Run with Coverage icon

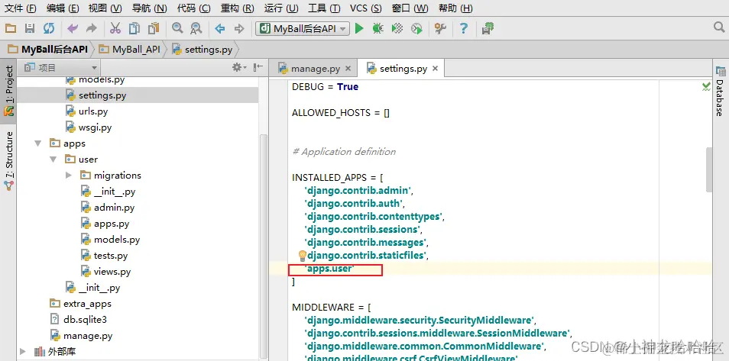pyautogui.click(x=397, y=29)
